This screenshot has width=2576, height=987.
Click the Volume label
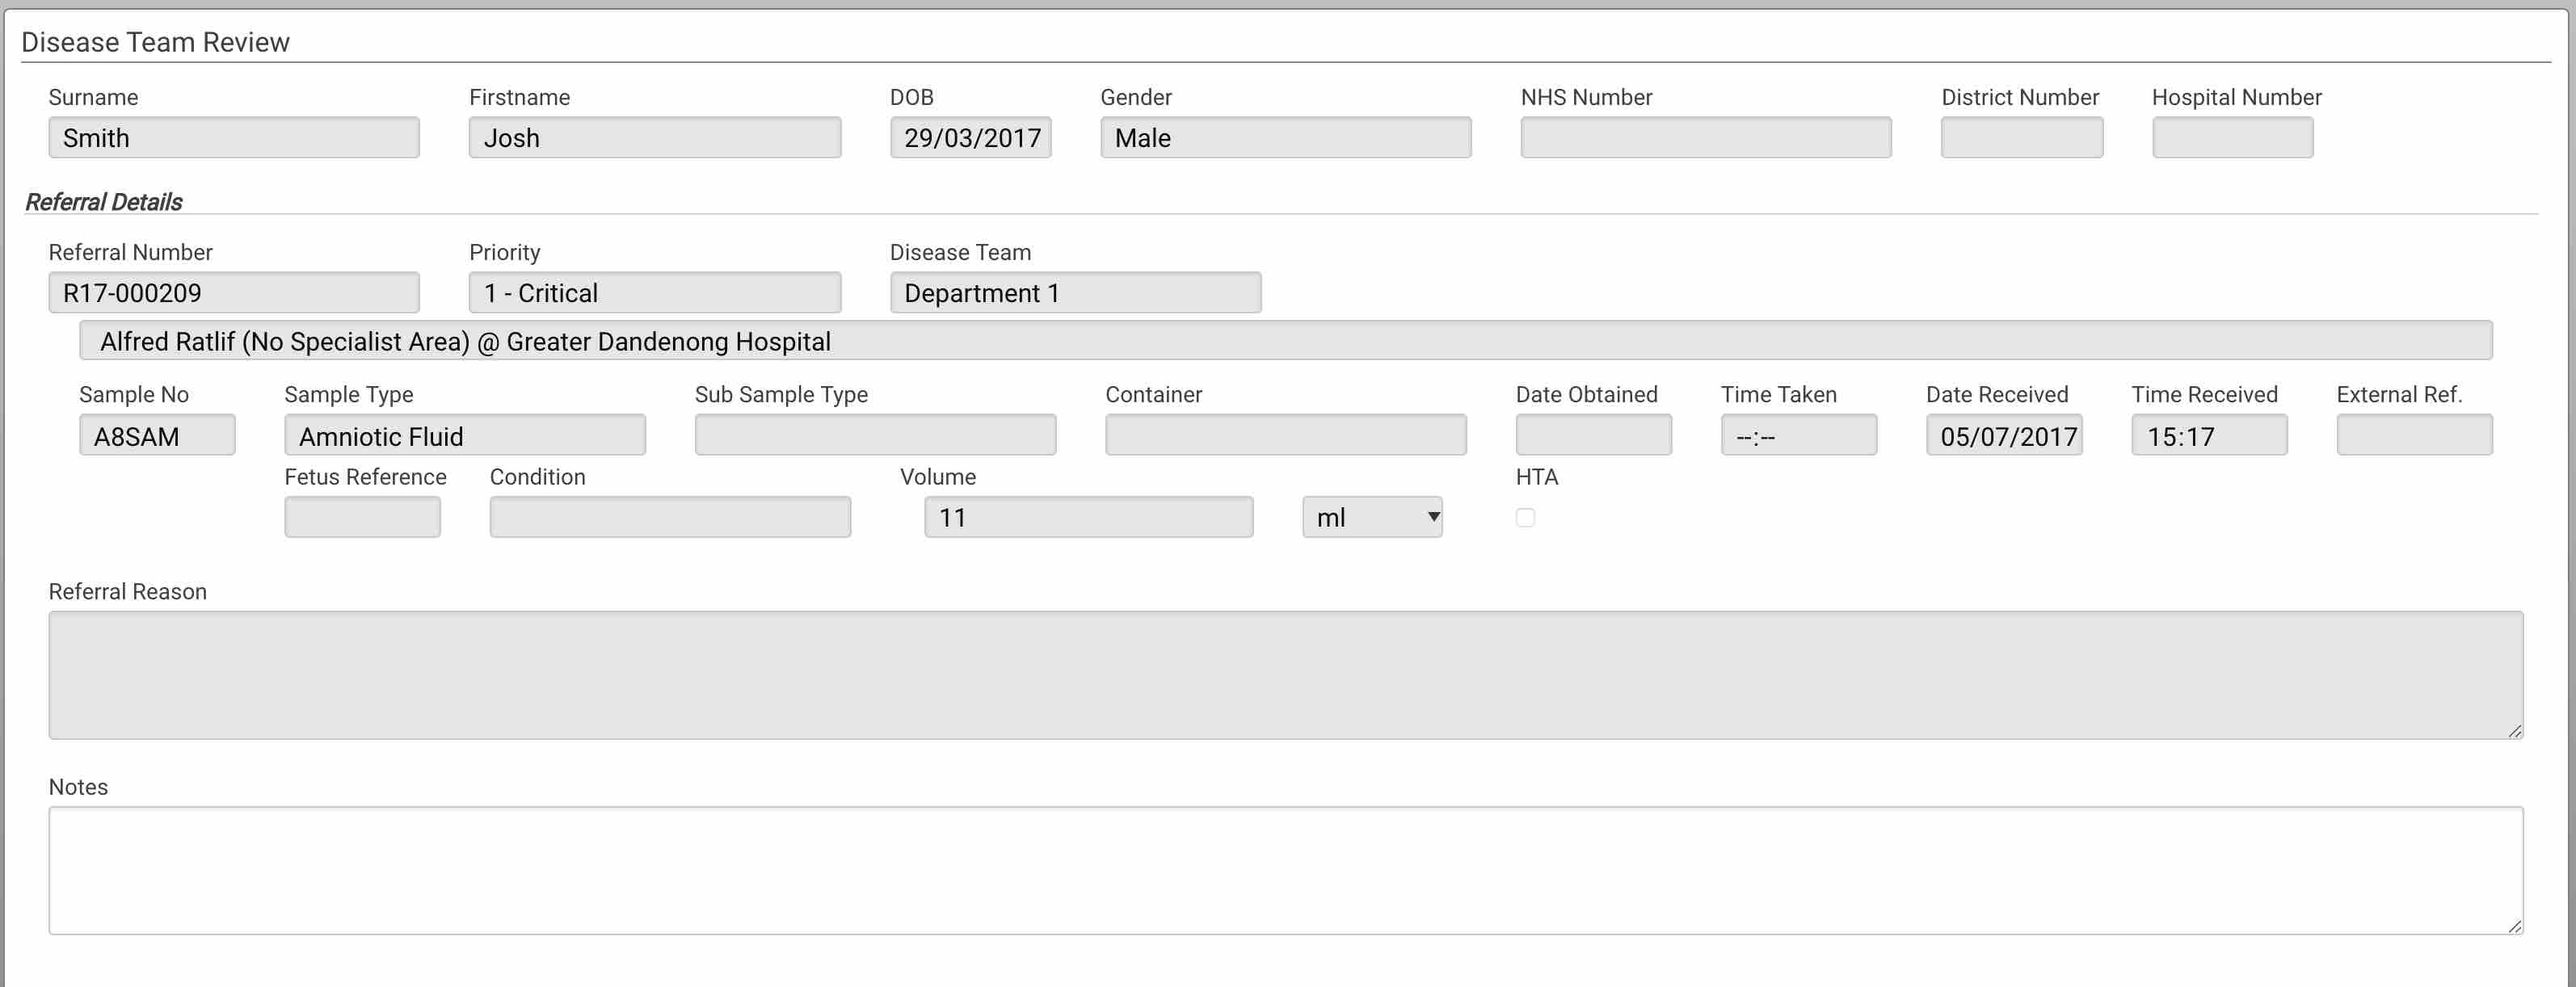click(x=938, y=477)
